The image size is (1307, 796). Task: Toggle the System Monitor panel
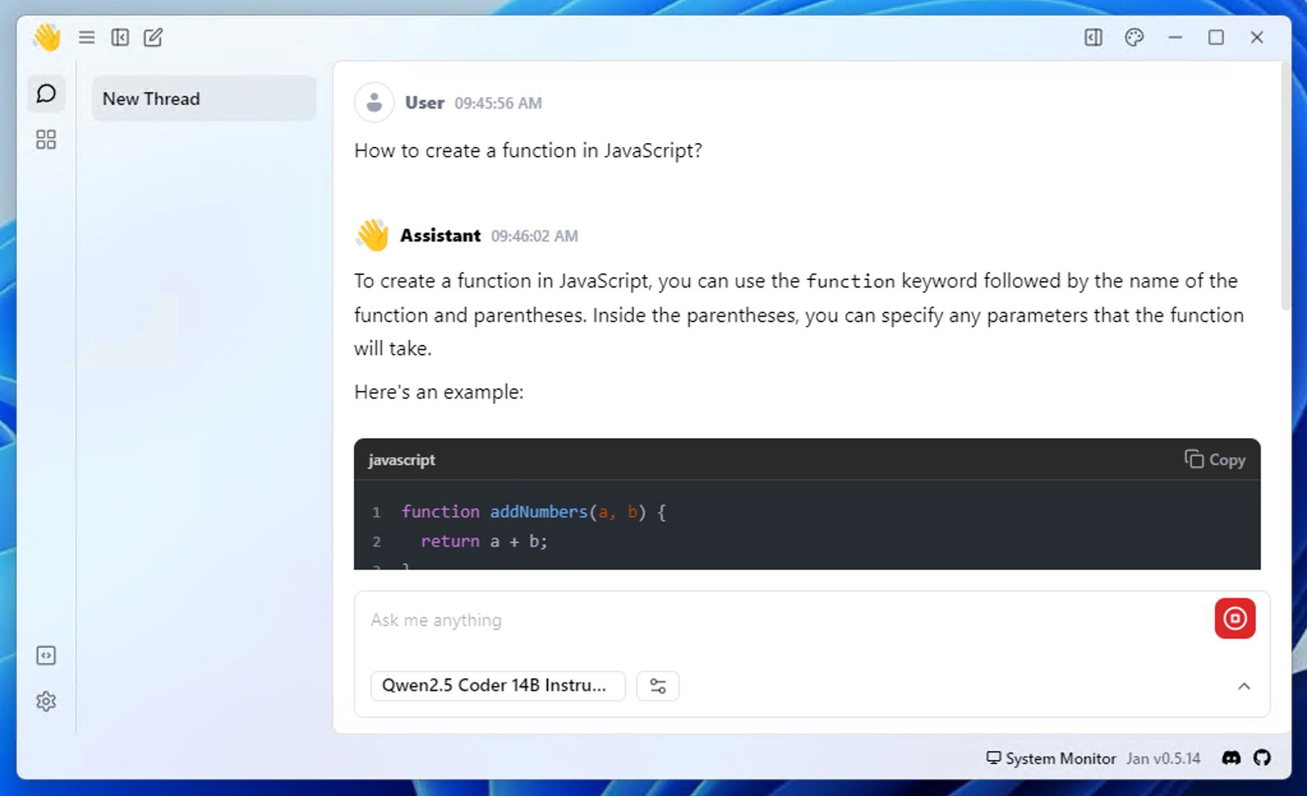(x=1051, y=758)
